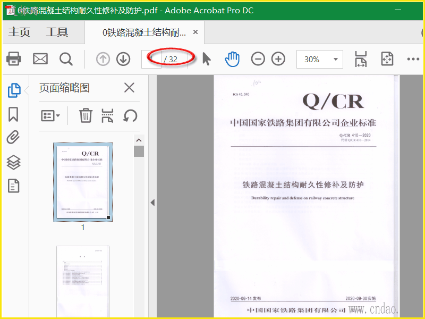The image size is (425, 319).
Task: Select the 0铁路混凝土结构耐... document tab
Action: coord(144,32)
